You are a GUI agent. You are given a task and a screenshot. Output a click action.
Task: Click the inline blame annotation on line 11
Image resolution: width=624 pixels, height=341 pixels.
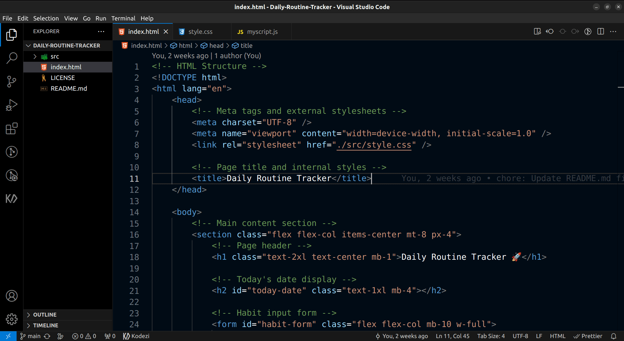(512, 178)
